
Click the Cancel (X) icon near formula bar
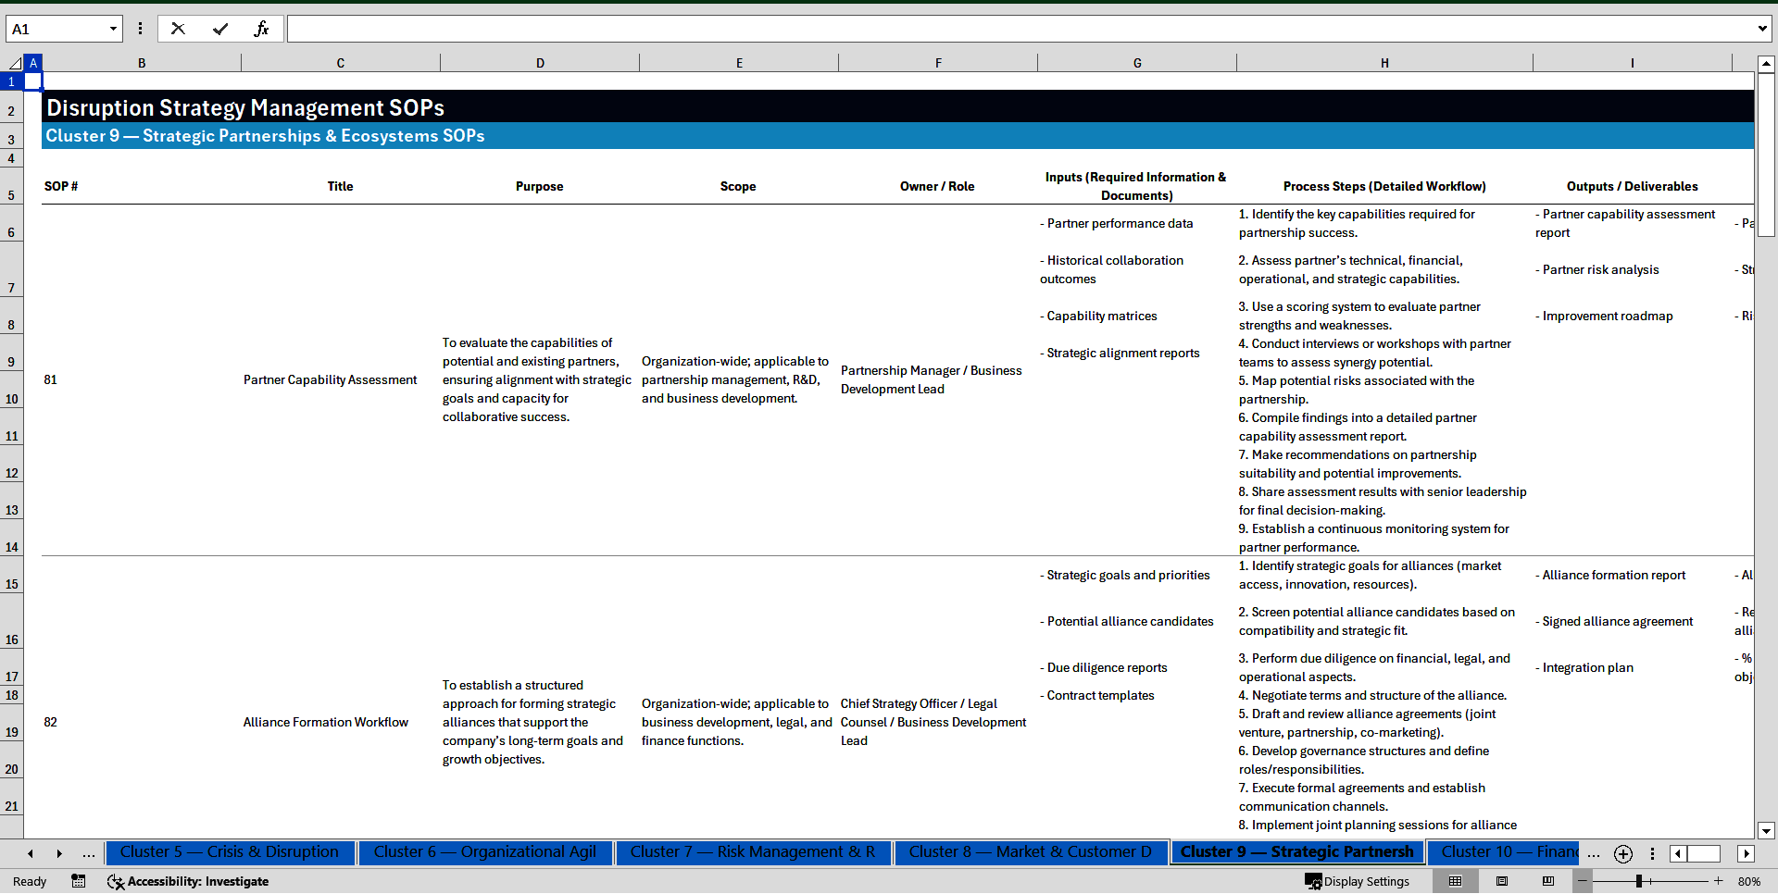point(178,29)
